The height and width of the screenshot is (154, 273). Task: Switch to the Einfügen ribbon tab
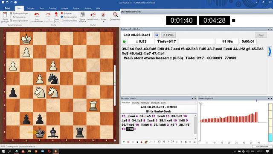click(30, 8)
